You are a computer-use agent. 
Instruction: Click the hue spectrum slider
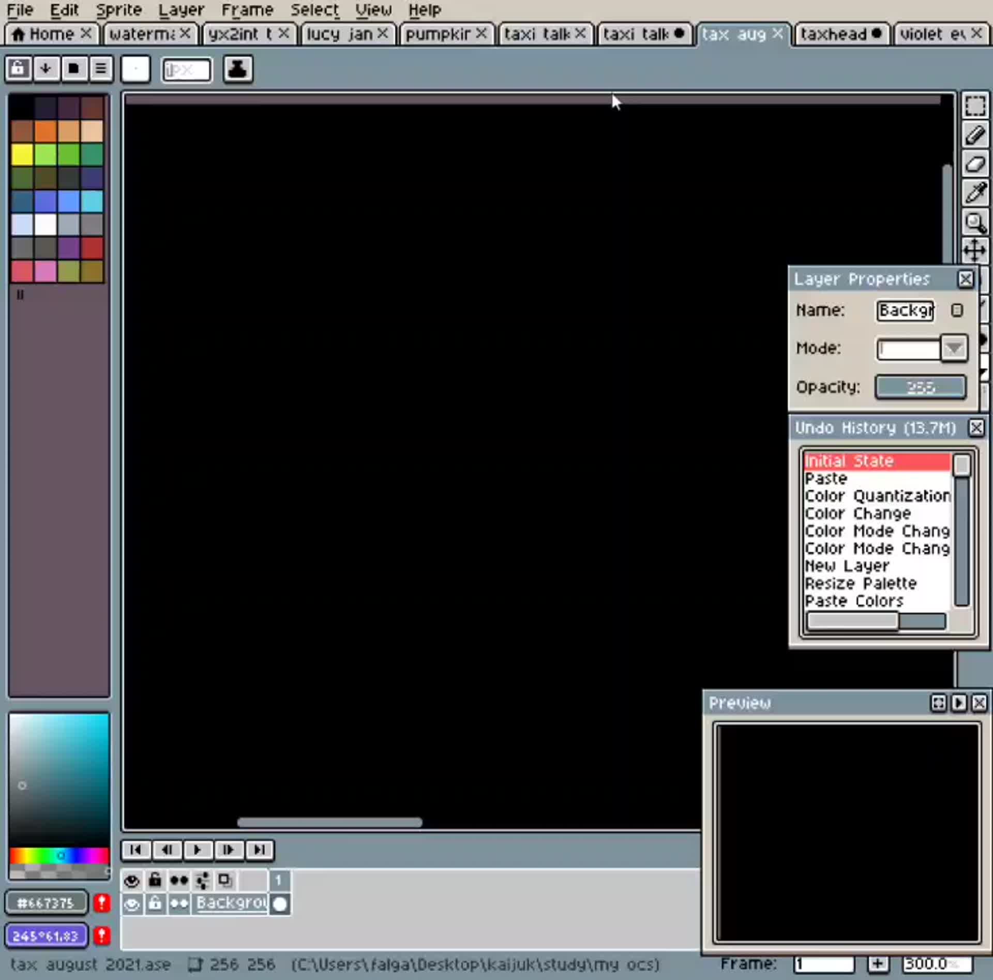coord(59,855)
